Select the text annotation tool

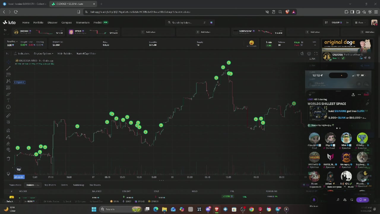pyautogui.click(x=8, y=100)
